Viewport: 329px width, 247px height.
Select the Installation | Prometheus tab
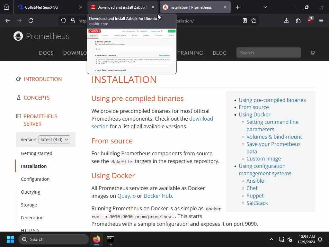195,7
